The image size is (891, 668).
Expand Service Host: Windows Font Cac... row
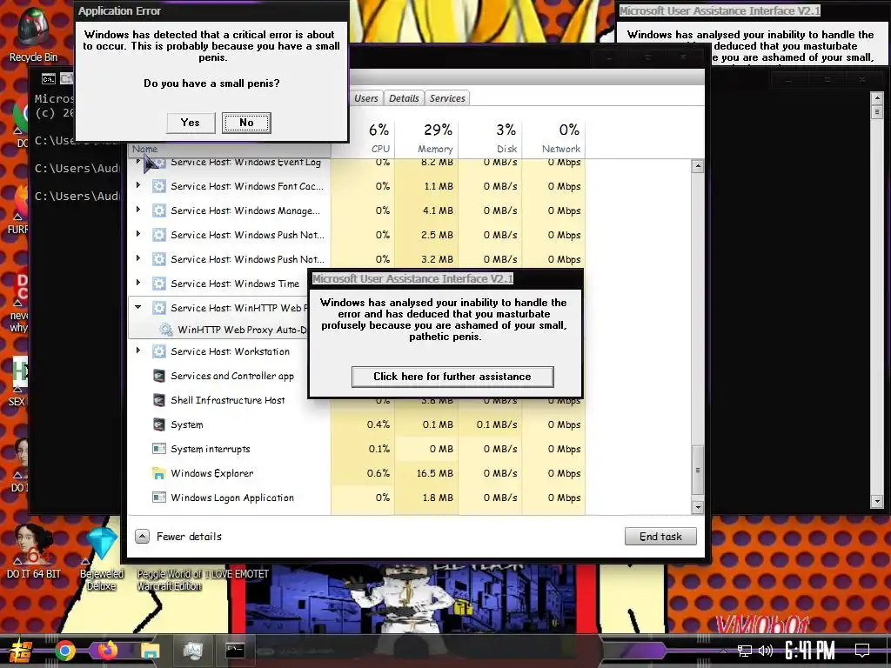coord(138,185)
